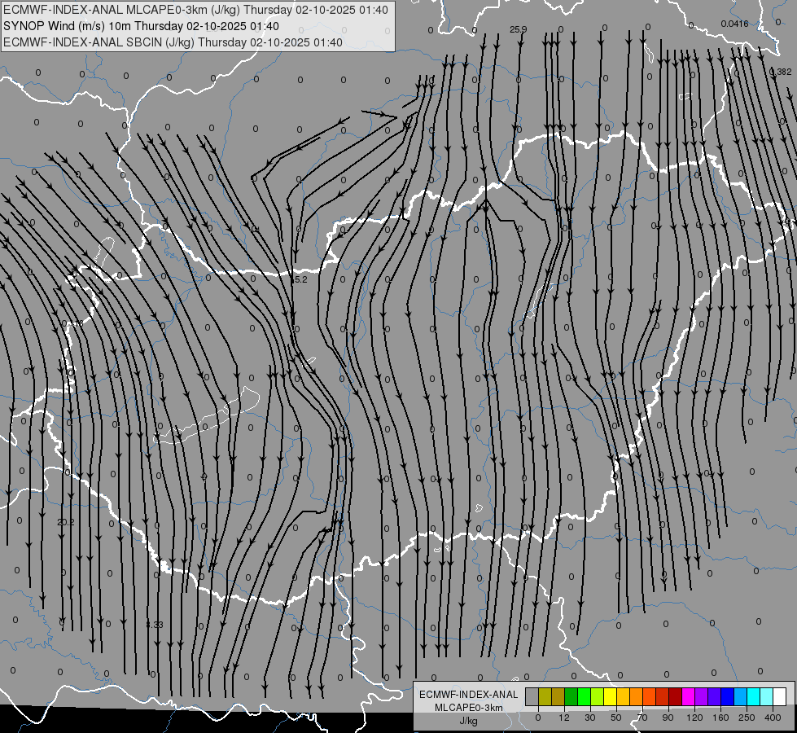
Task: Choose the pure yellow legend swatch
Action: (x=611, y=696)
